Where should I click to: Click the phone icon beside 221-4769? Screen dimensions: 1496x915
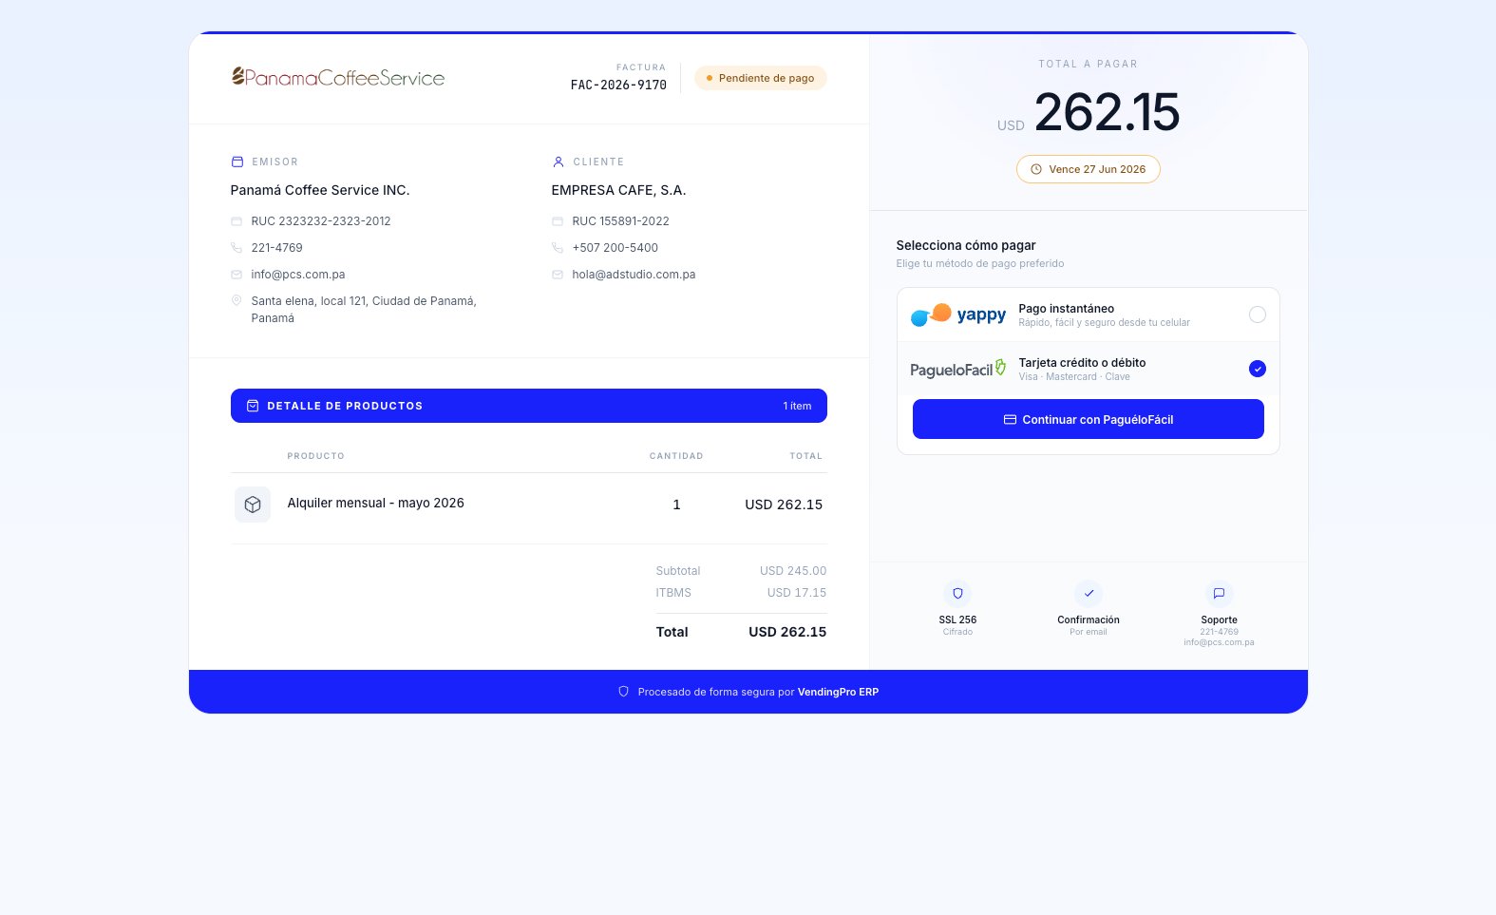pyautogui.click(x=237, y=248)
